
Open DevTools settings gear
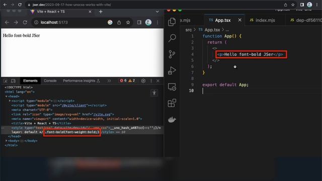143,81
